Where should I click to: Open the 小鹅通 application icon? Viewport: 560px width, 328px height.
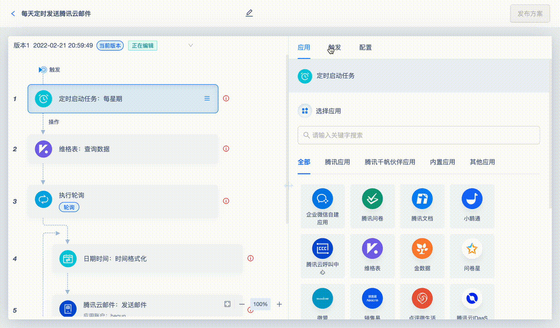[x=472, y=198]
